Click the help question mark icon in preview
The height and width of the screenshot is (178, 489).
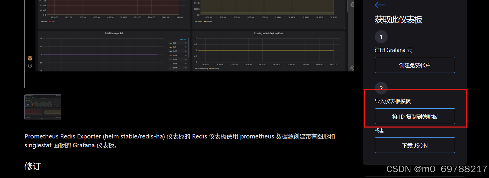[30, 66]
